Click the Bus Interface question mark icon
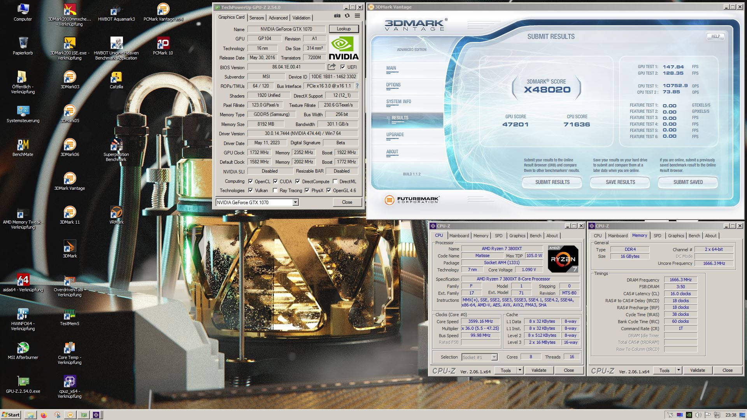This screenshot has width=747, height=420. 357,86
